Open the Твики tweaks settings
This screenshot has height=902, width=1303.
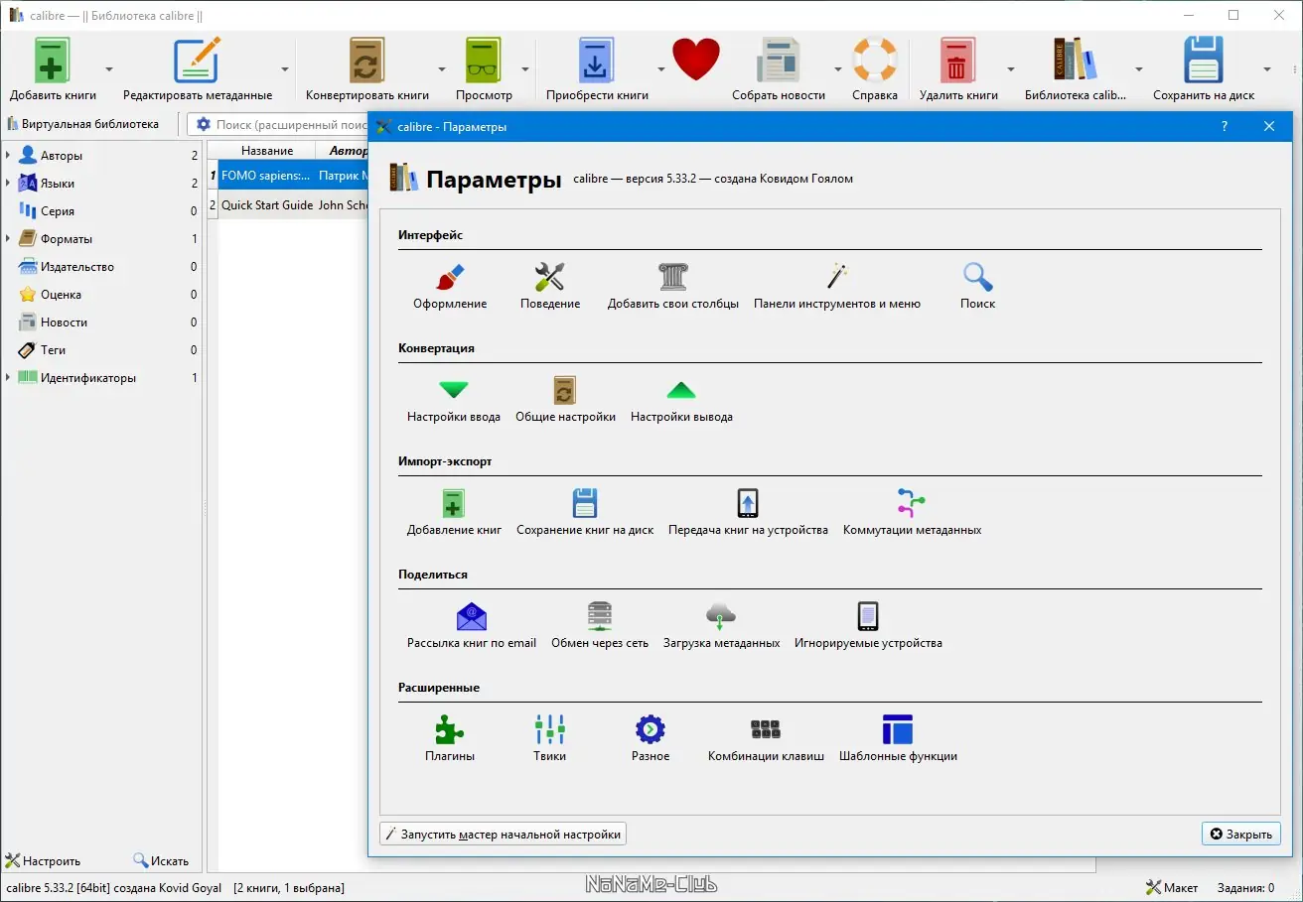coord(549,738)
